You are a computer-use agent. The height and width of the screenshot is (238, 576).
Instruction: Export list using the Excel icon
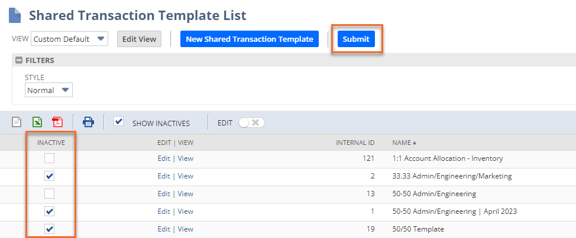[x=37, y=123]
